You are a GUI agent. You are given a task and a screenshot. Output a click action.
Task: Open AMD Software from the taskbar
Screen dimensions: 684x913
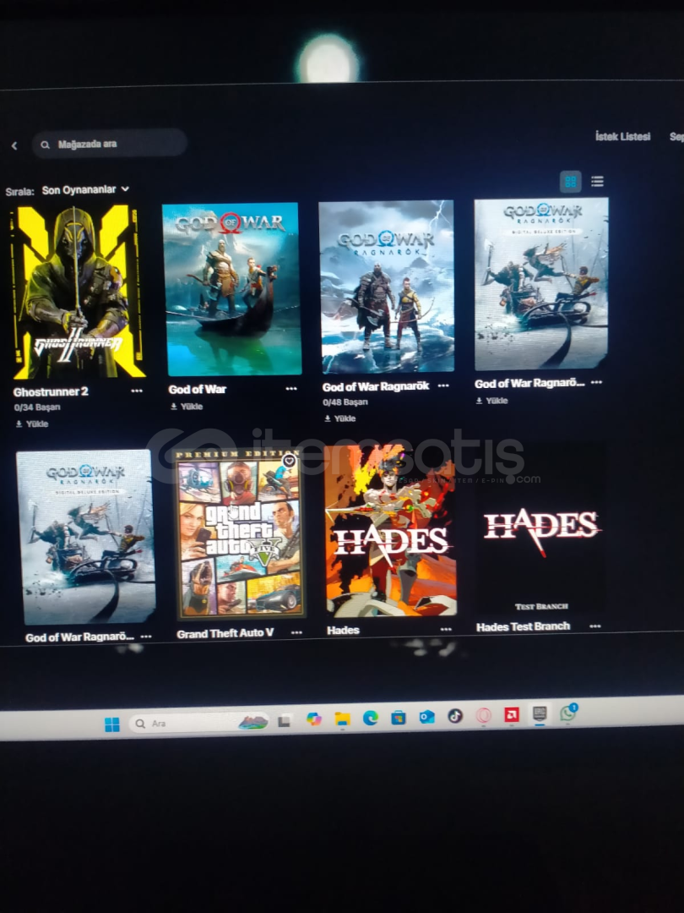[x=512, y=714]
